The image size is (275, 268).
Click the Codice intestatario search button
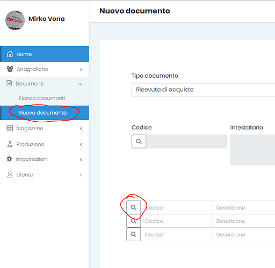pos(139,142)
